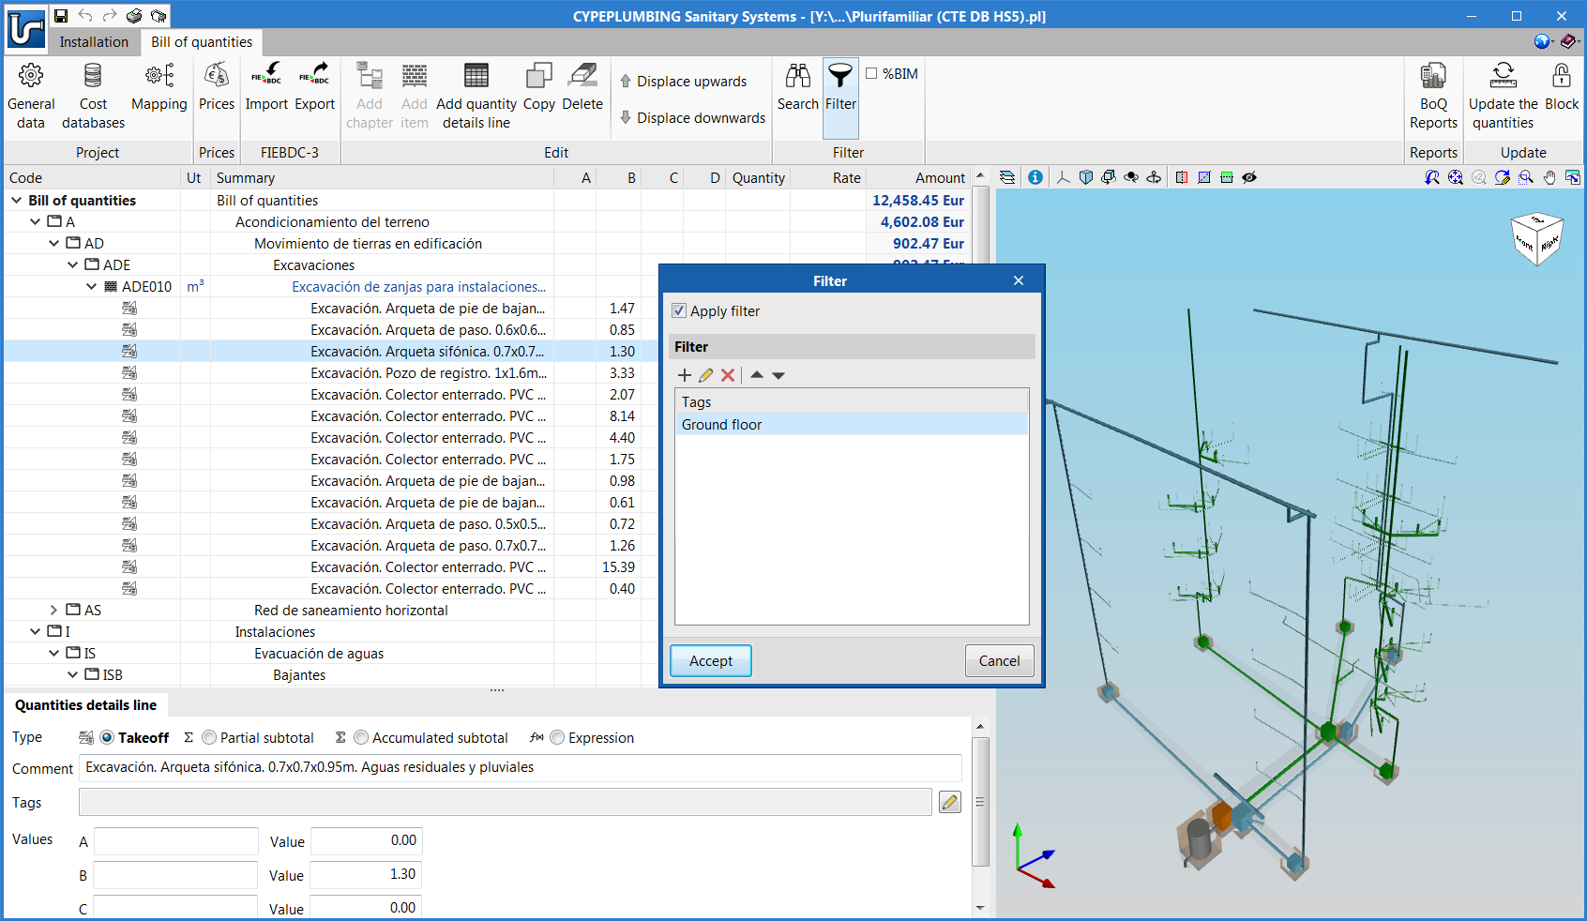Screen dimensions: 1587x921
Task: Uncheck the Apply filter checkbox
Action: 680,311
